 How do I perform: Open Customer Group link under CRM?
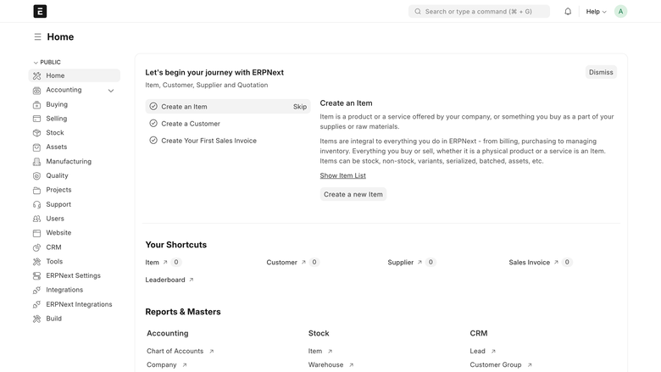(496, 365)
